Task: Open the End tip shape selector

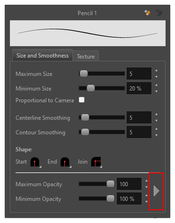Action: [66, 162]
